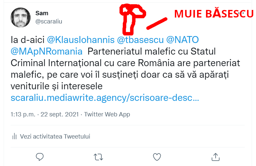Go to the @MApNRomania mentioned account
The width and height of the screenshot is (256, 166).
click(x=47, y=52)
